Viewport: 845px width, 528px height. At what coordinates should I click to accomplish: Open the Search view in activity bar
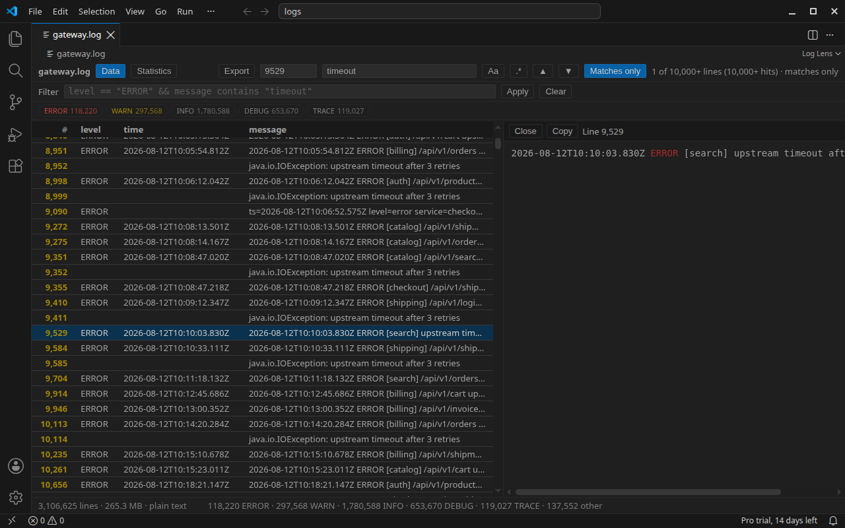16,71
